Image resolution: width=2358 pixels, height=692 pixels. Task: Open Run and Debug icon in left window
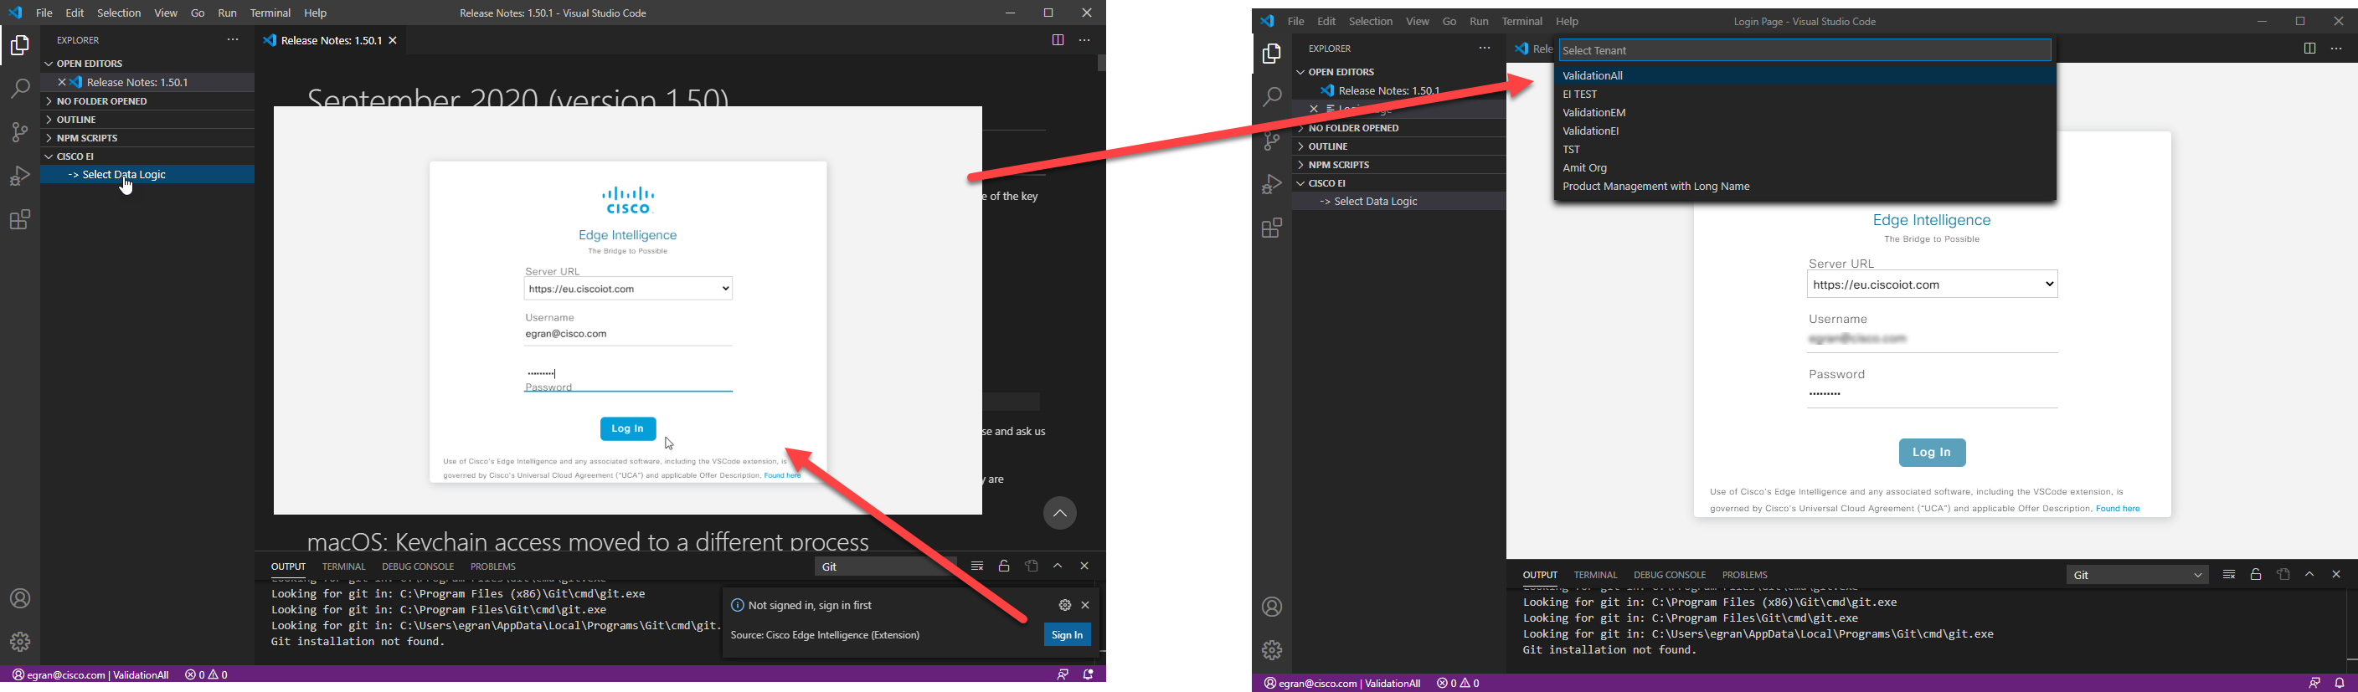click(x=19, y=177)
